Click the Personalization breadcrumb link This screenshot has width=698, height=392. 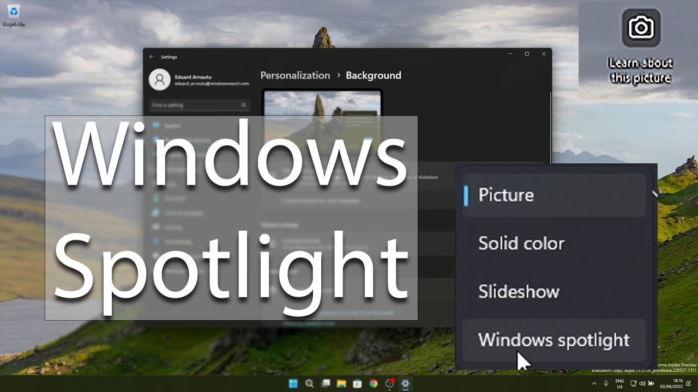tap(295, 75)
